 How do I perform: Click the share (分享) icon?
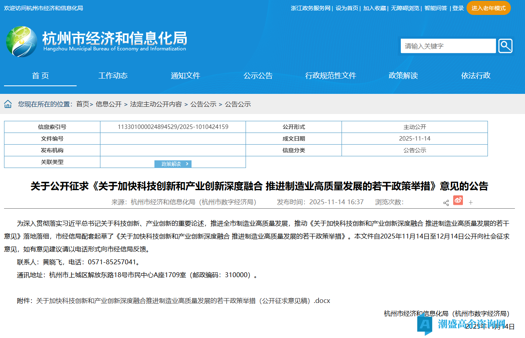(446, 203)
